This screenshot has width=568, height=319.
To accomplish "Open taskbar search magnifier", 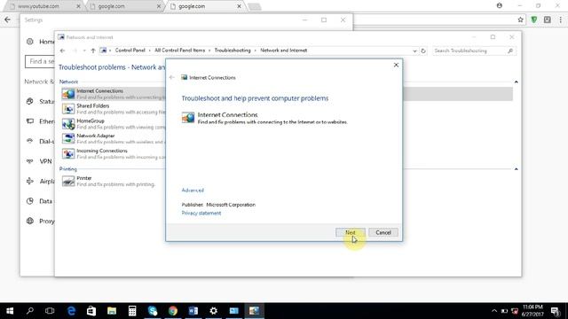I will [30, 311].
